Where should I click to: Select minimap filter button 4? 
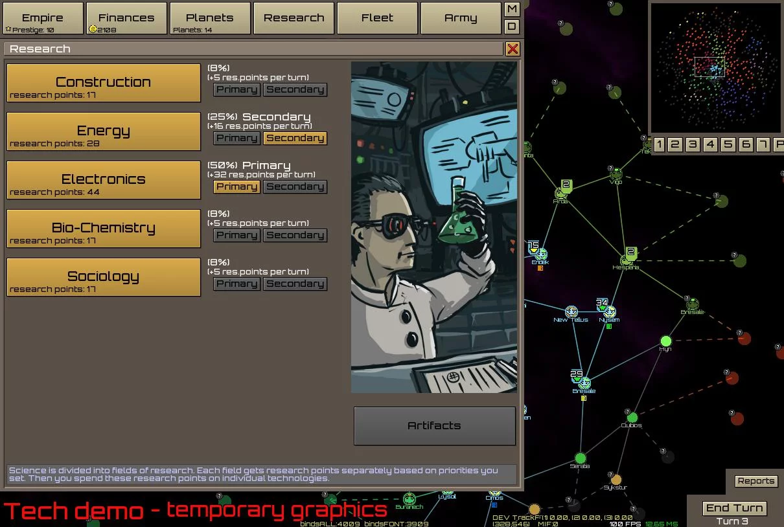click(711, 144)
